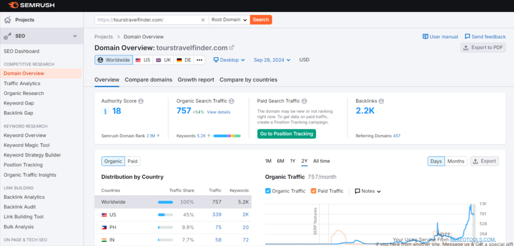Open Desktop device dropdown
This screenshot has width=514, height=246.
pos(229,60)
